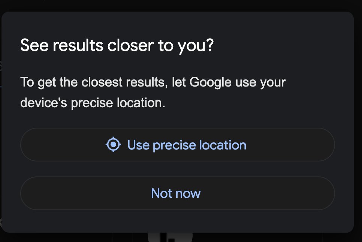This screenshot has width=362, height=242.
Task: Click the dark backdrop above the dialog
Action: (181, 5)
